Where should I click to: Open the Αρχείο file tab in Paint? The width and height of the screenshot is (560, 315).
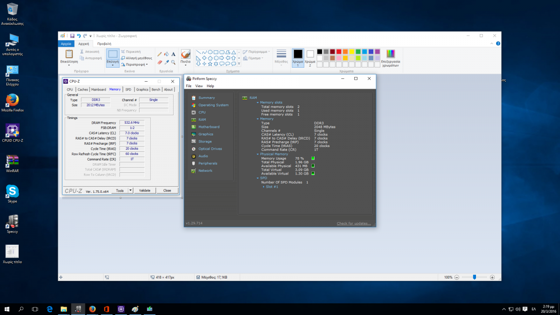coord(66,43)
